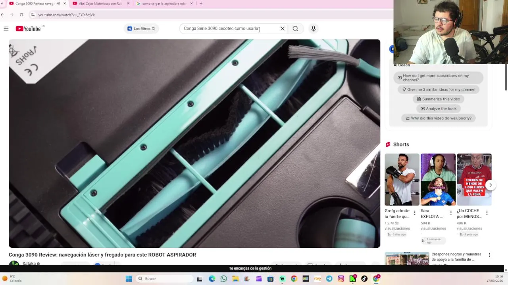508x285 pixels.
Task: Show next Shorts with right chevron
Action: coord(491,185)
